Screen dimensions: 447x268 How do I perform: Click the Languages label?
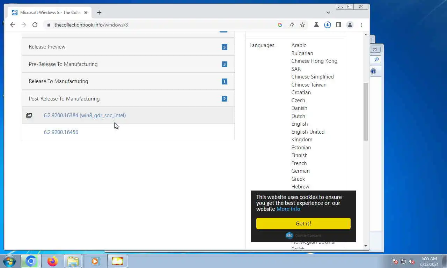262,45
